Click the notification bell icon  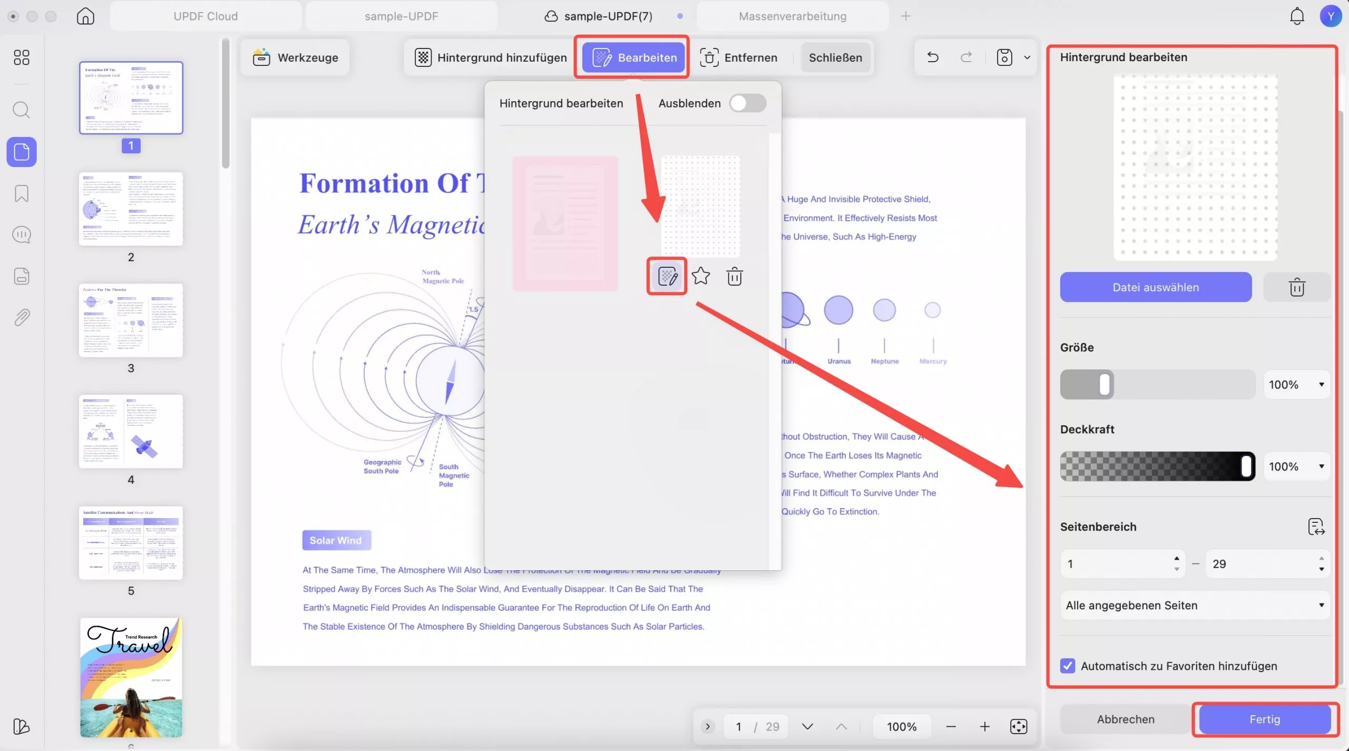(x=1297, y=16)
